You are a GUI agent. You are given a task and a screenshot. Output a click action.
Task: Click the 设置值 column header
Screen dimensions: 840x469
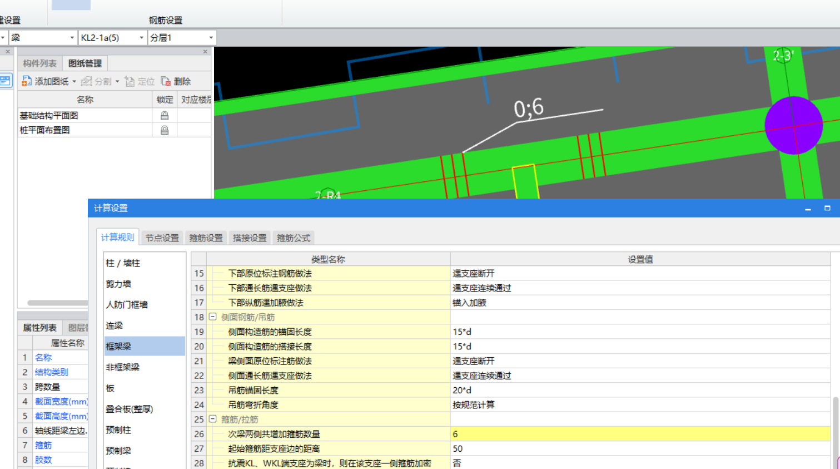pos(640,259)
